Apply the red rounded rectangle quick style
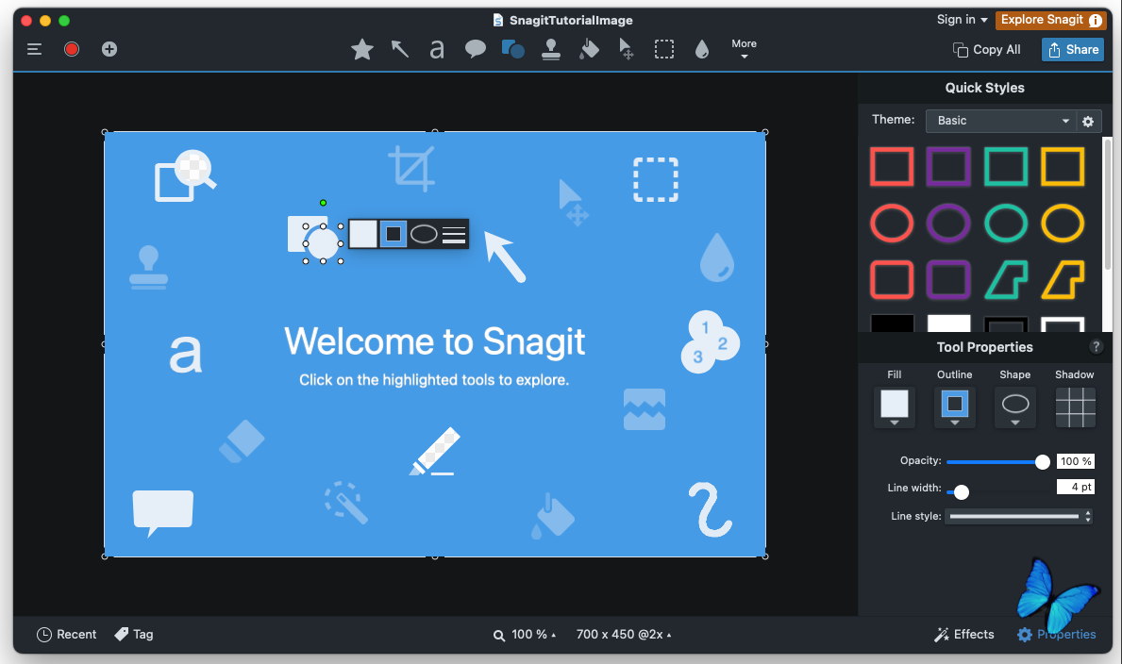Image resolution: width=1122 pixels, height=664 pixels. coord(892,279)
